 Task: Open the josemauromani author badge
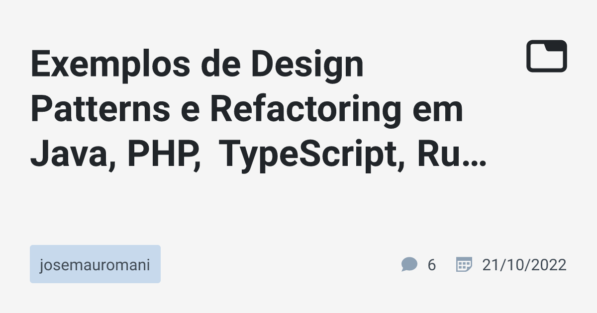[95, 264]
